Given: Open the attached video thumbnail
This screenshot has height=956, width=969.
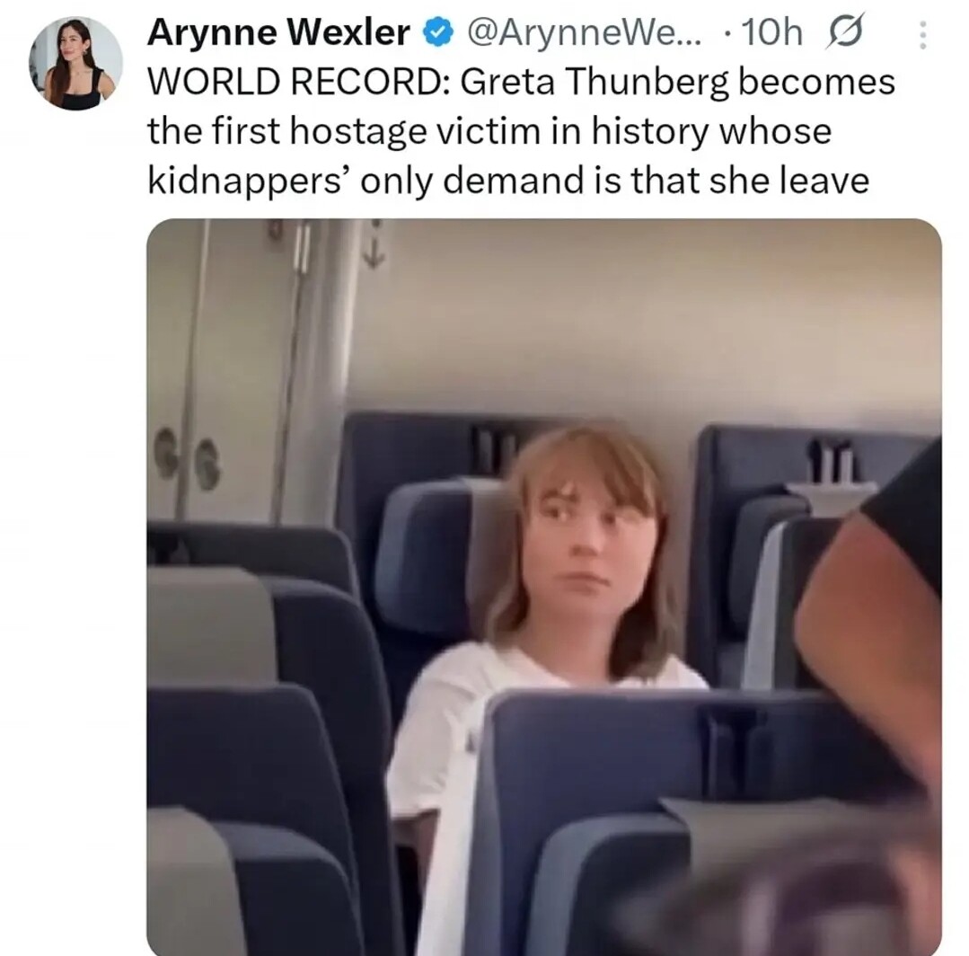Looking at the screenshot, I should click(544, 586).
